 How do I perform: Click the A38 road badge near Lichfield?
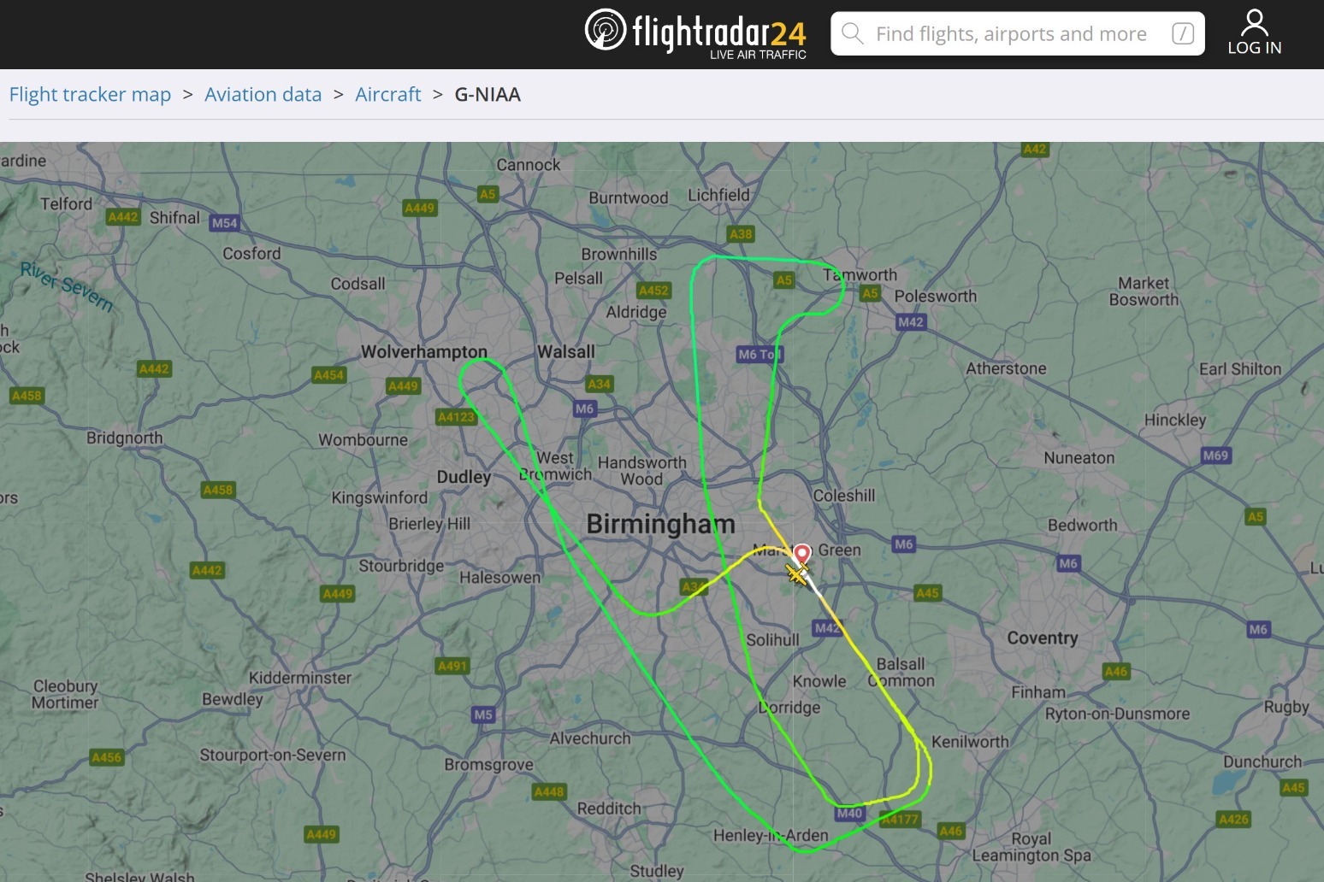[741, 233]
